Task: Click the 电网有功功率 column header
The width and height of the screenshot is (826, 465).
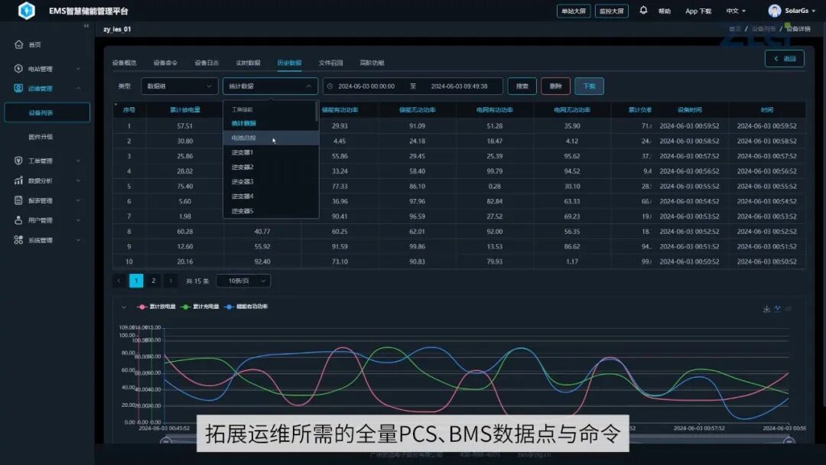Action: pyautogui.click(x=494, y=110)
